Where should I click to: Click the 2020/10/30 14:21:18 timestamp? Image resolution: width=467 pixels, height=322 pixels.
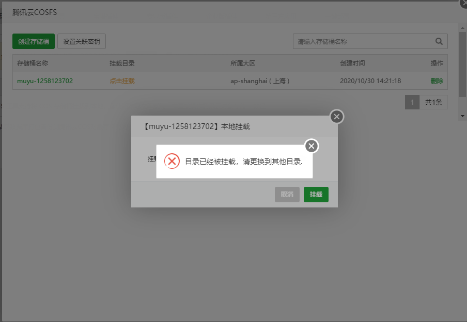370,81
